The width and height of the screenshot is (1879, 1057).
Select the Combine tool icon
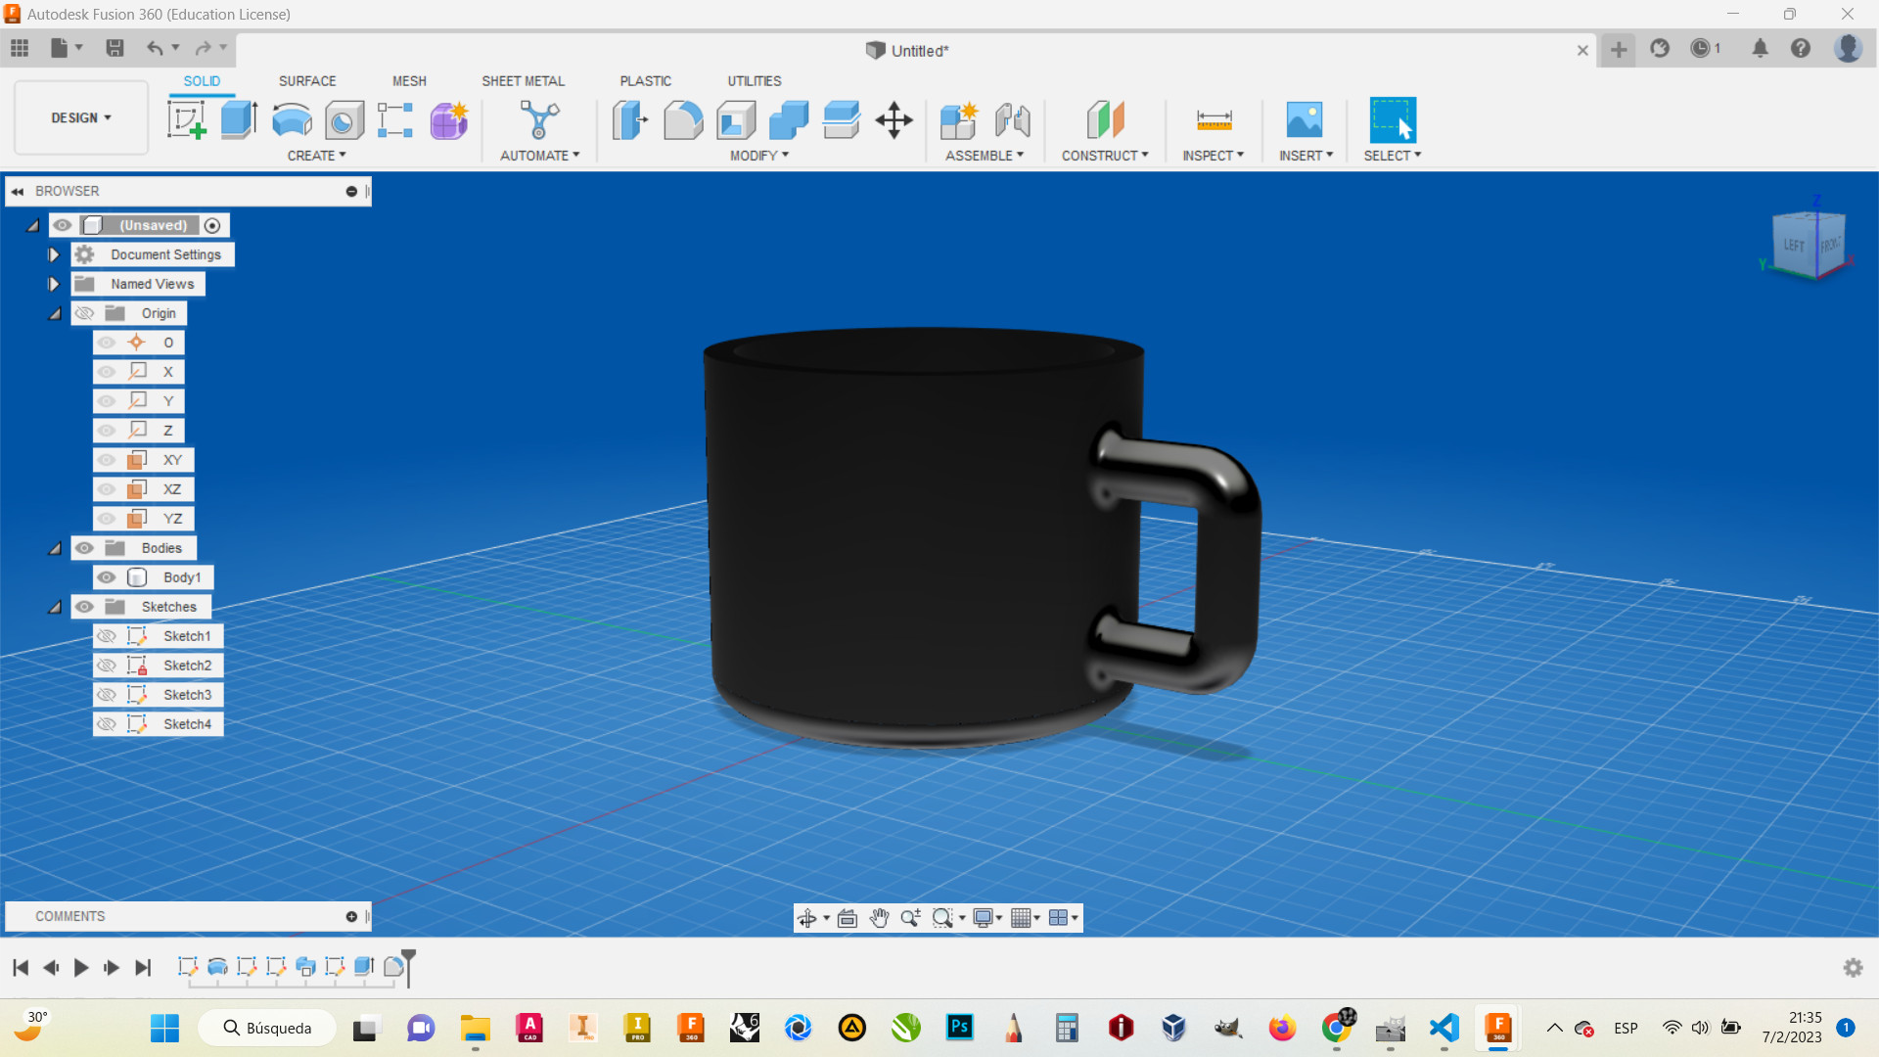(x=789, y=120)
